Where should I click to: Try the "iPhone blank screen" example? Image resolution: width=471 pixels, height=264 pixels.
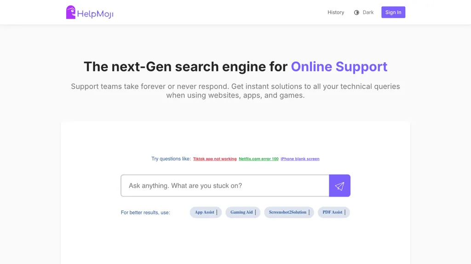click(300, 159)
